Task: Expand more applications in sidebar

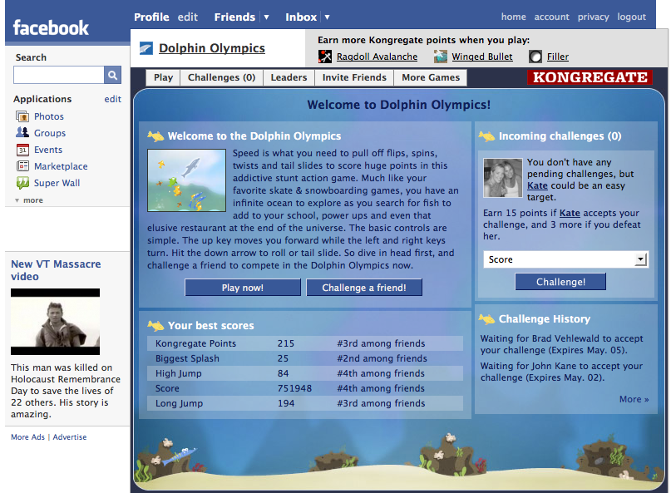Action: pyautogui.click(x=29, y=200)
